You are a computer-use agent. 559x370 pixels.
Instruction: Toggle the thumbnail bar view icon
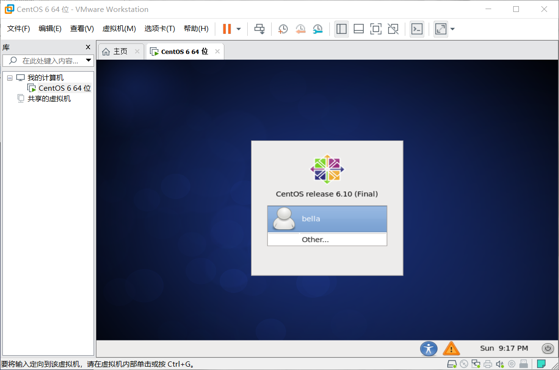[x=359, y=29]
